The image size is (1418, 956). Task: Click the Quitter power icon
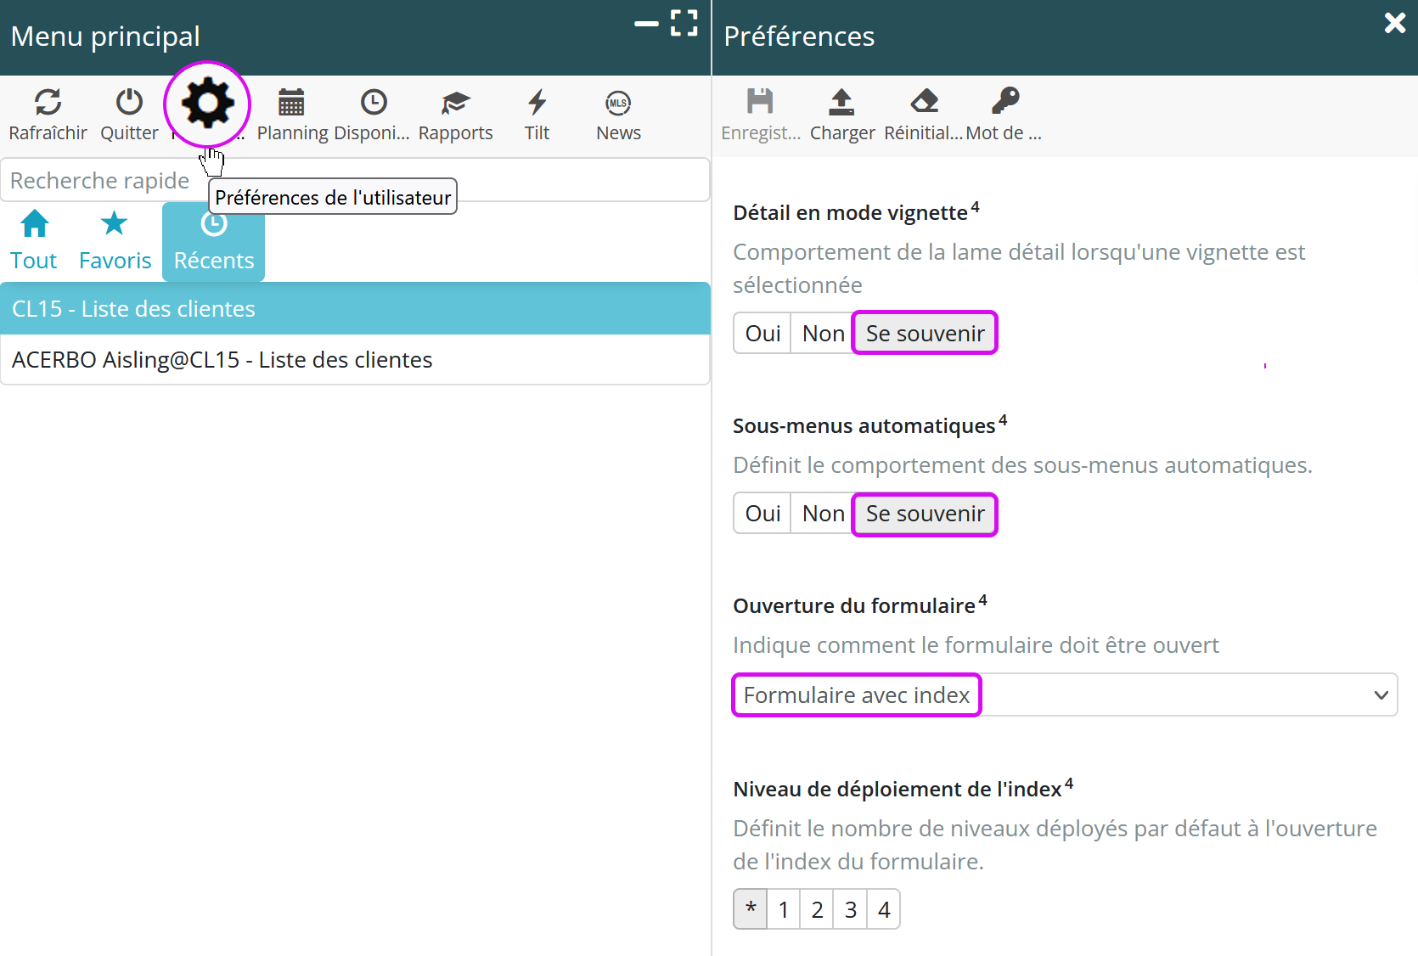point(129,103)
